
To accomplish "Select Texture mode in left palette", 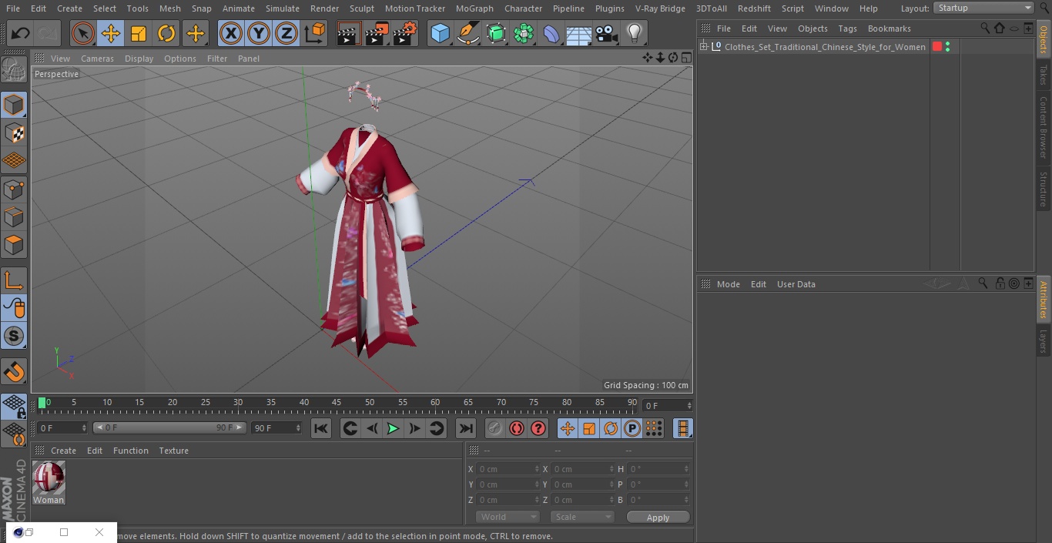I will (14, 132).
